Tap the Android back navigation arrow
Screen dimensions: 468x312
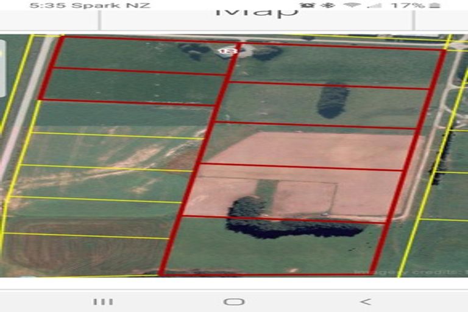pos(365,301)
